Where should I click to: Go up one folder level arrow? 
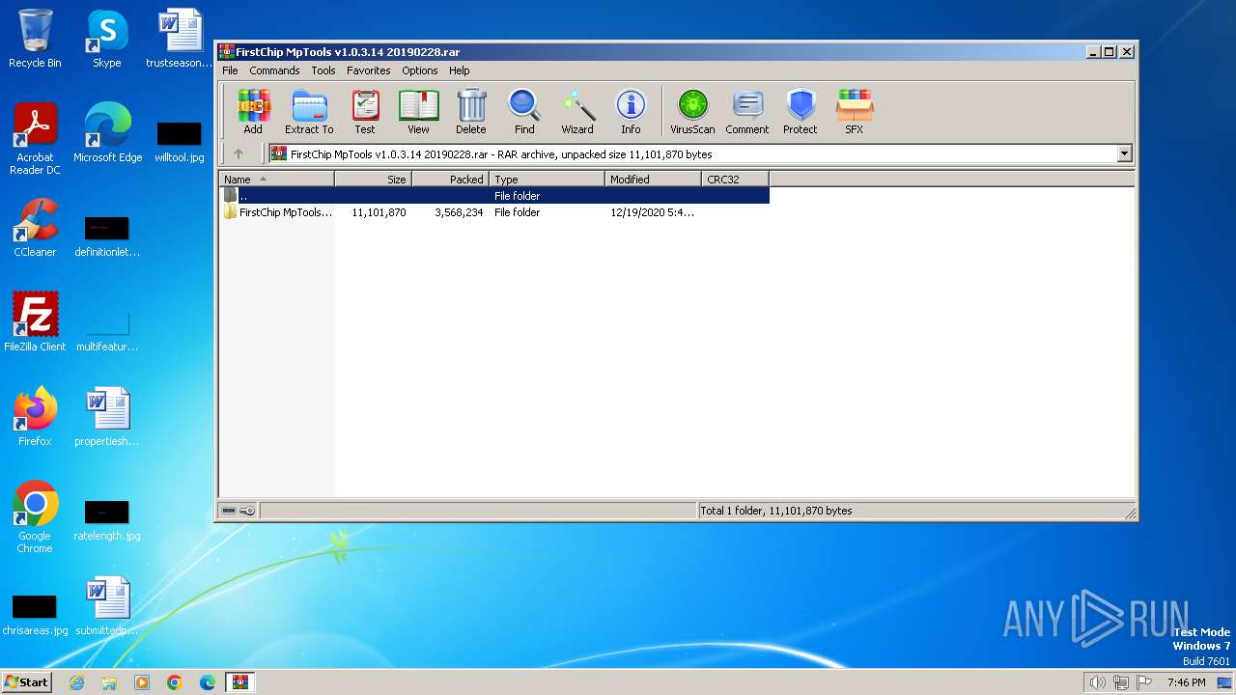click(x=239, y=153)
